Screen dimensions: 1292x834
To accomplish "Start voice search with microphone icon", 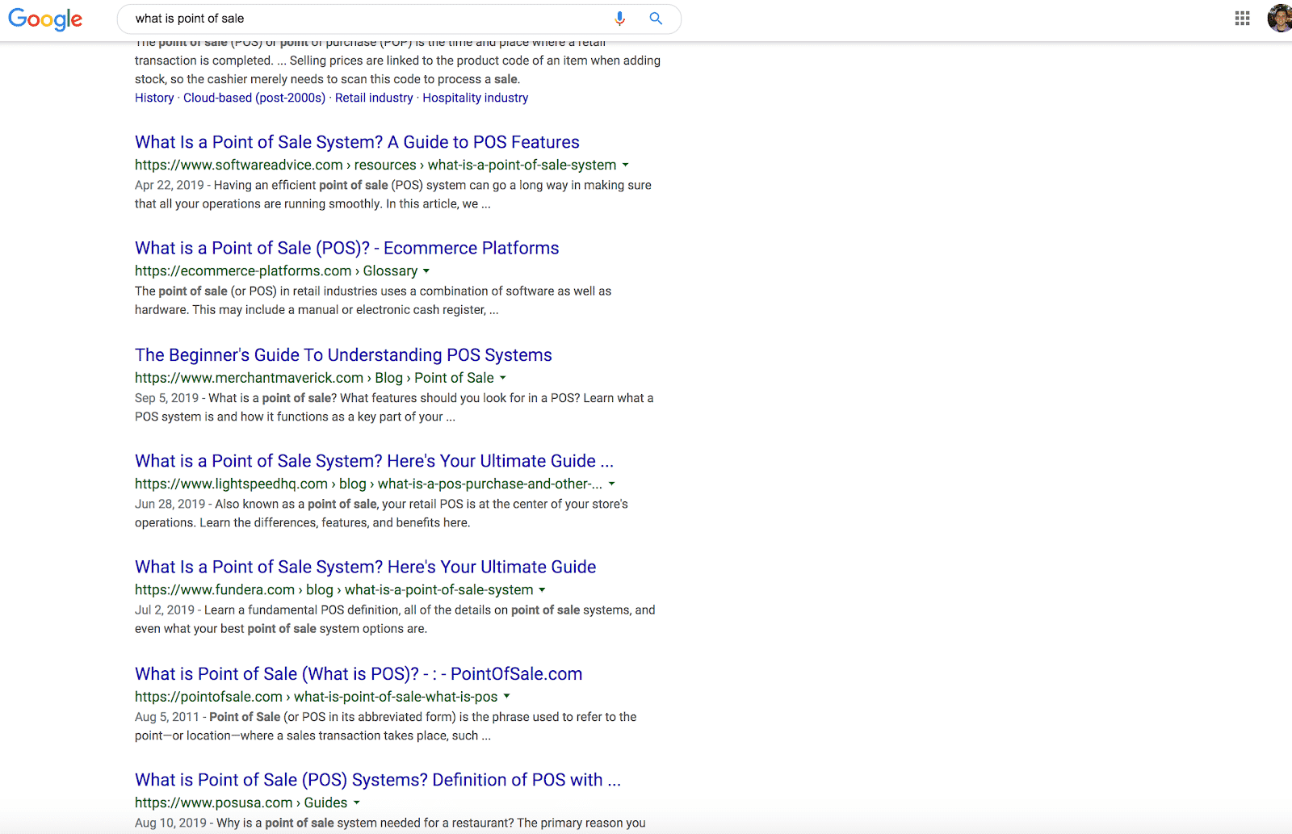I will [x=619, y=19].
